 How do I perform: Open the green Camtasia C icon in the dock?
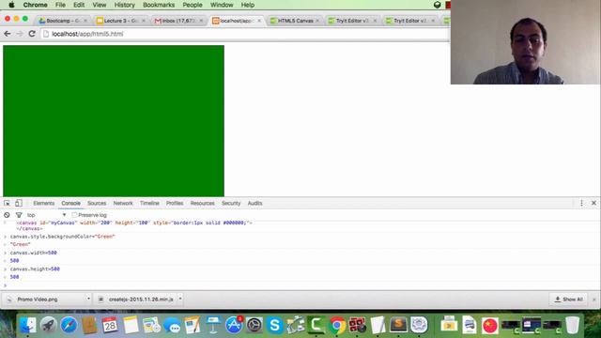pyautogui.click(x=316, y=326)
